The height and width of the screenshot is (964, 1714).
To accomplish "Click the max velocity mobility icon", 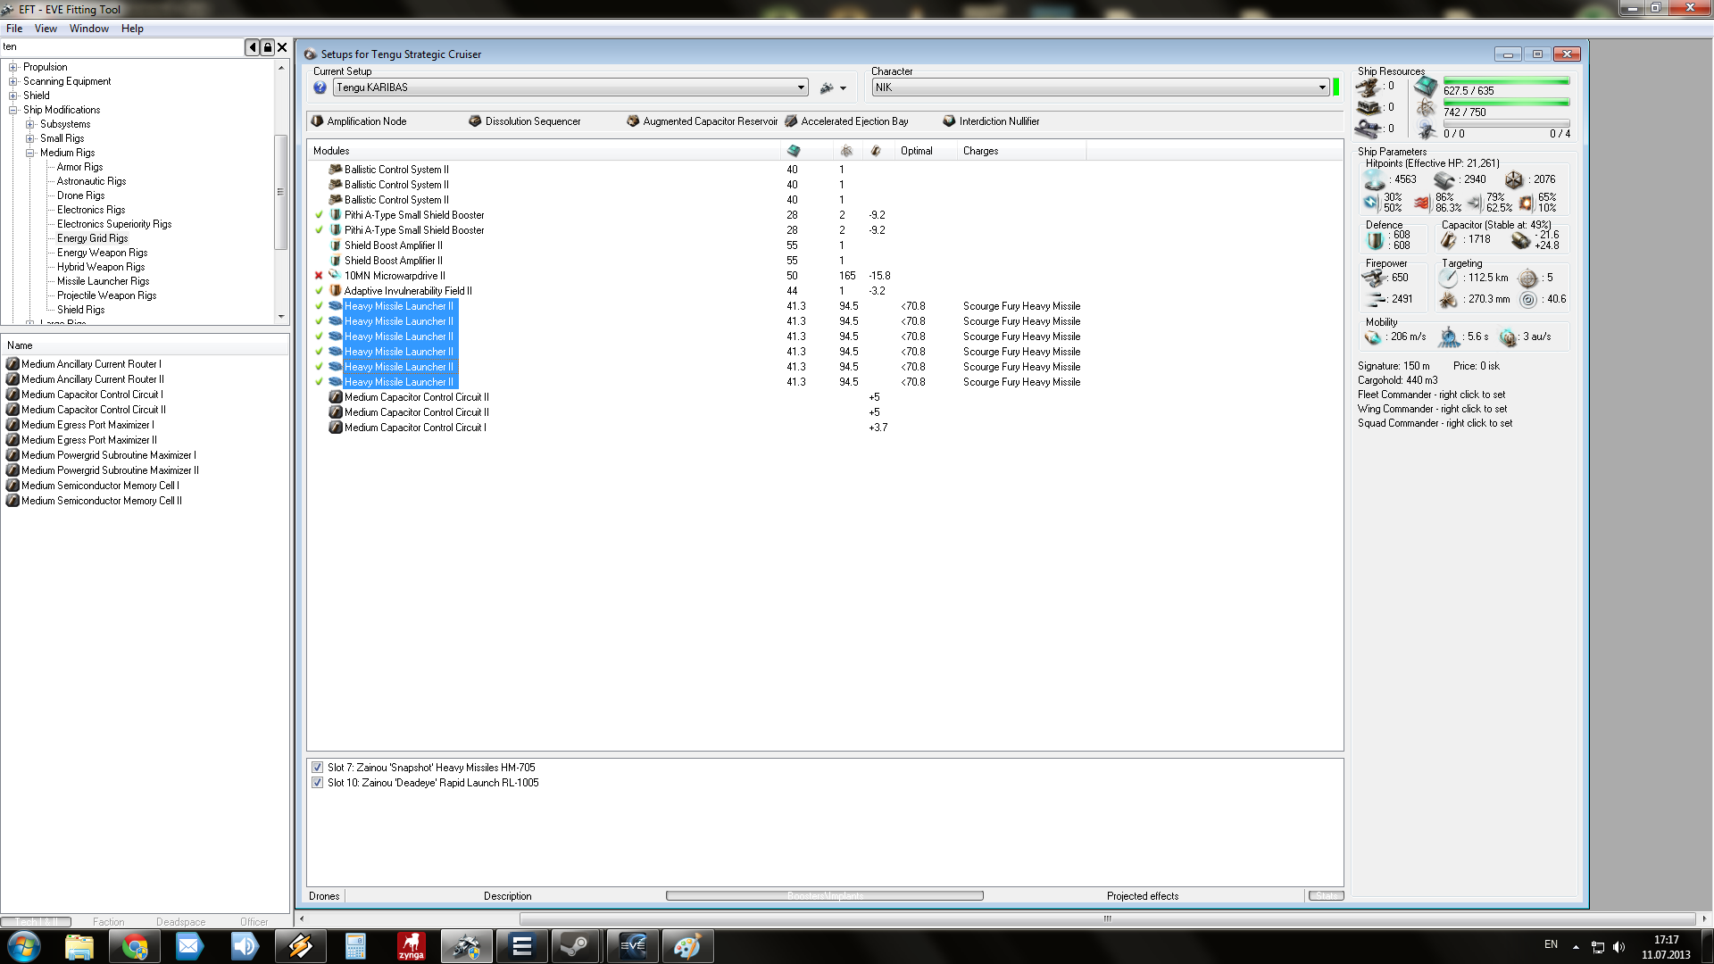I will 1373,337.
